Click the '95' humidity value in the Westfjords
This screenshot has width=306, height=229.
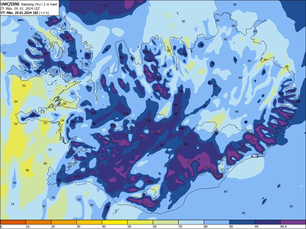(x=73, y=53)
